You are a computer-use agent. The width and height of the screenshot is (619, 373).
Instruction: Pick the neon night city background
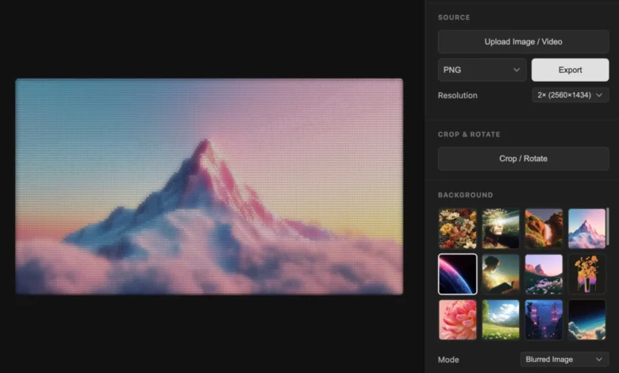[x=544, y=319]
